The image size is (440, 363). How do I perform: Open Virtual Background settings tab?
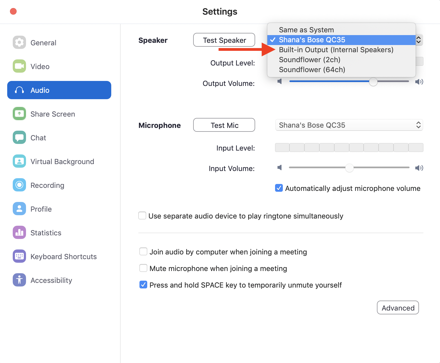coord(59,161)
